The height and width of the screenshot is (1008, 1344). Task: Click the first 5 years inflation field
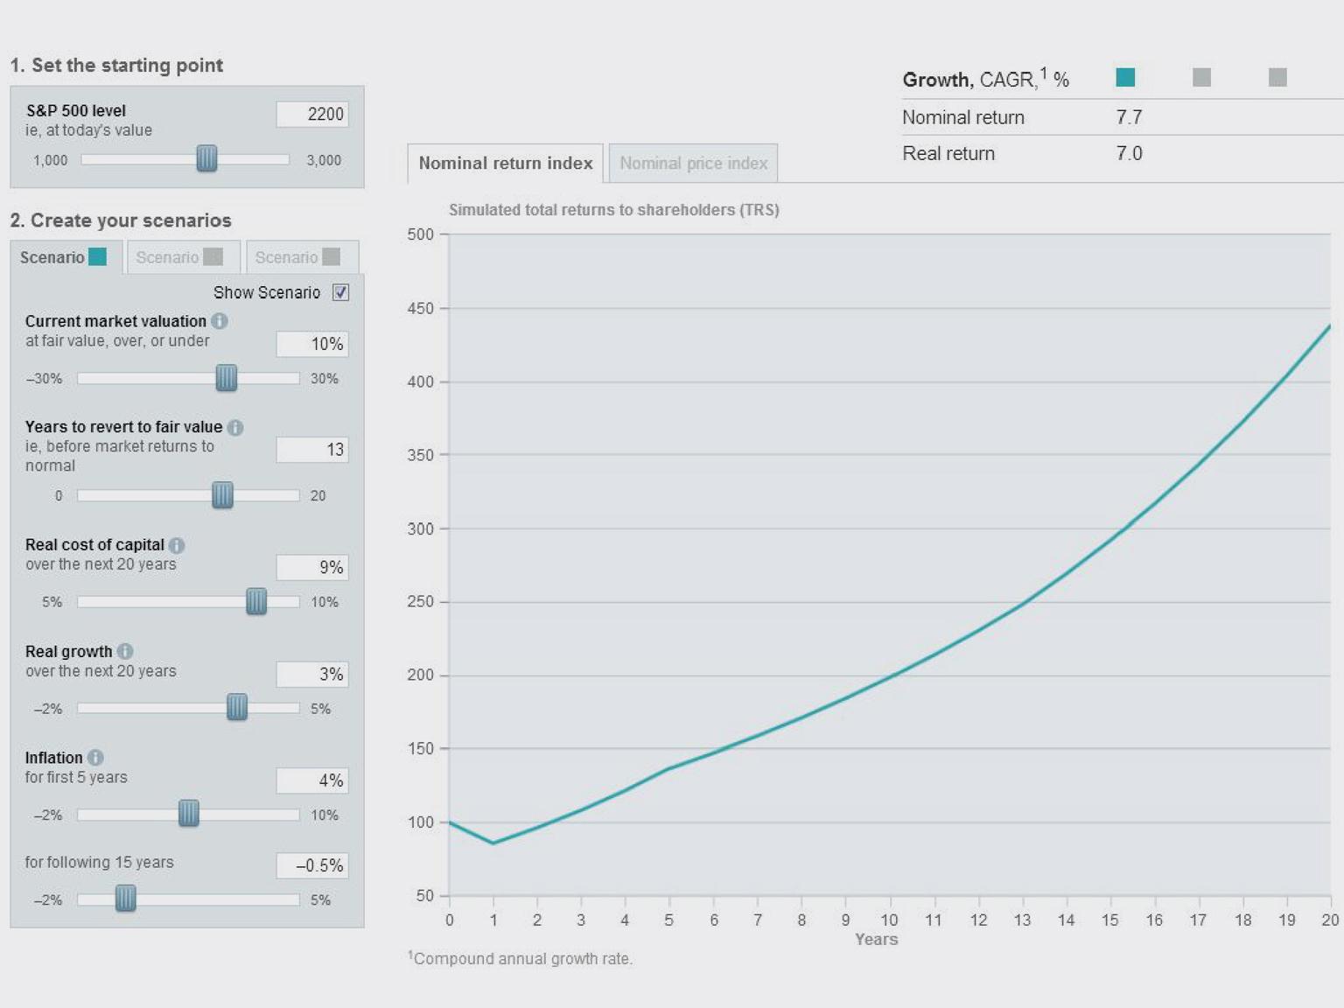[312, 780]
